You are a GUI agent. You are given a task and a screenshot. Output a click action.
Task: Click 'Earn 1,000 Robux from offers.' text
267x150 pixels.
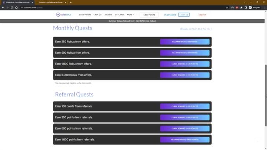tap(73, 64)
